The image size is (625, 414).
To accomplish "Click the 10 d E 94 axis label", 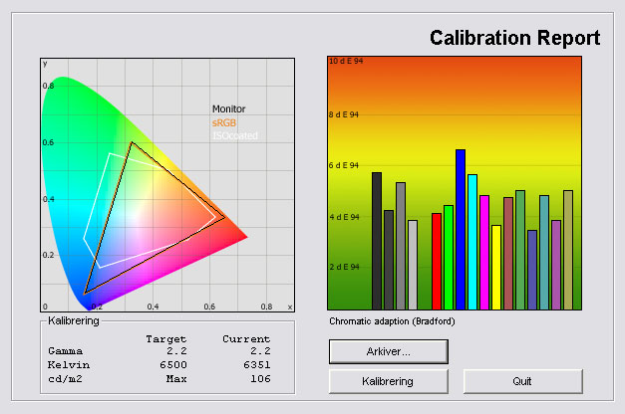I will click(x=344, y=62).
